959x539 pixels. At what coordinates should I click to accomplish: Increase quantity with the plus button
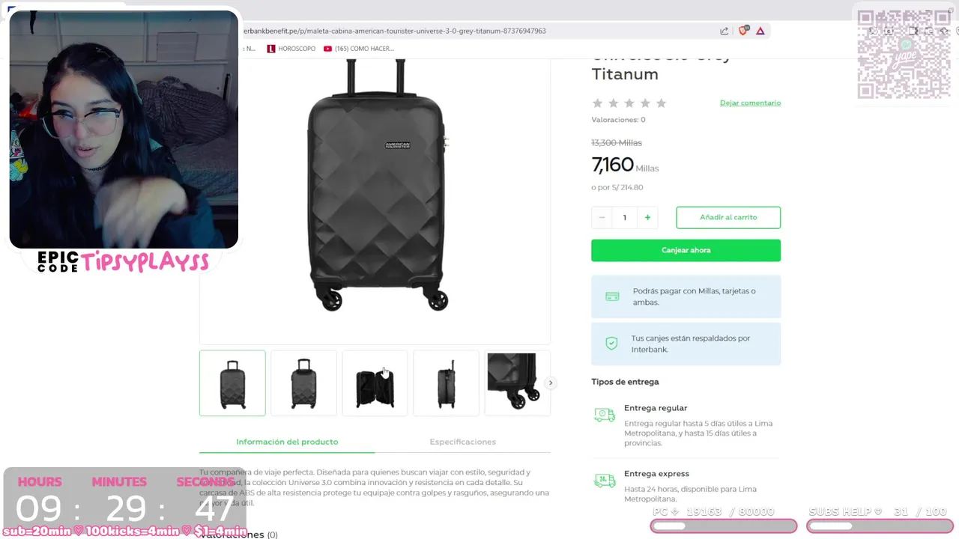tap(647, 217)
